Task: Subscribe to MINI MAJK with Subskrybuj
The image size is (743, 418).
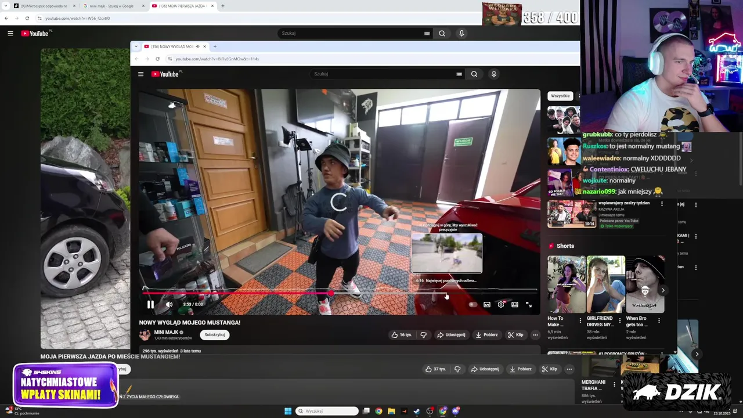Action: (214, 334)
